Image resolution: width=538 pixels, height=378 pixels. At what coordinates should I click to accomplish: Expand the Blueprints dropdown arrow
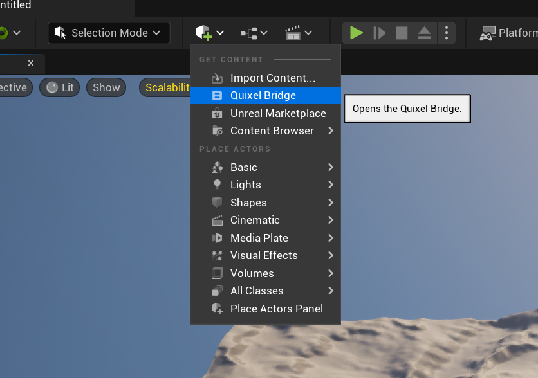pos(264,33)
